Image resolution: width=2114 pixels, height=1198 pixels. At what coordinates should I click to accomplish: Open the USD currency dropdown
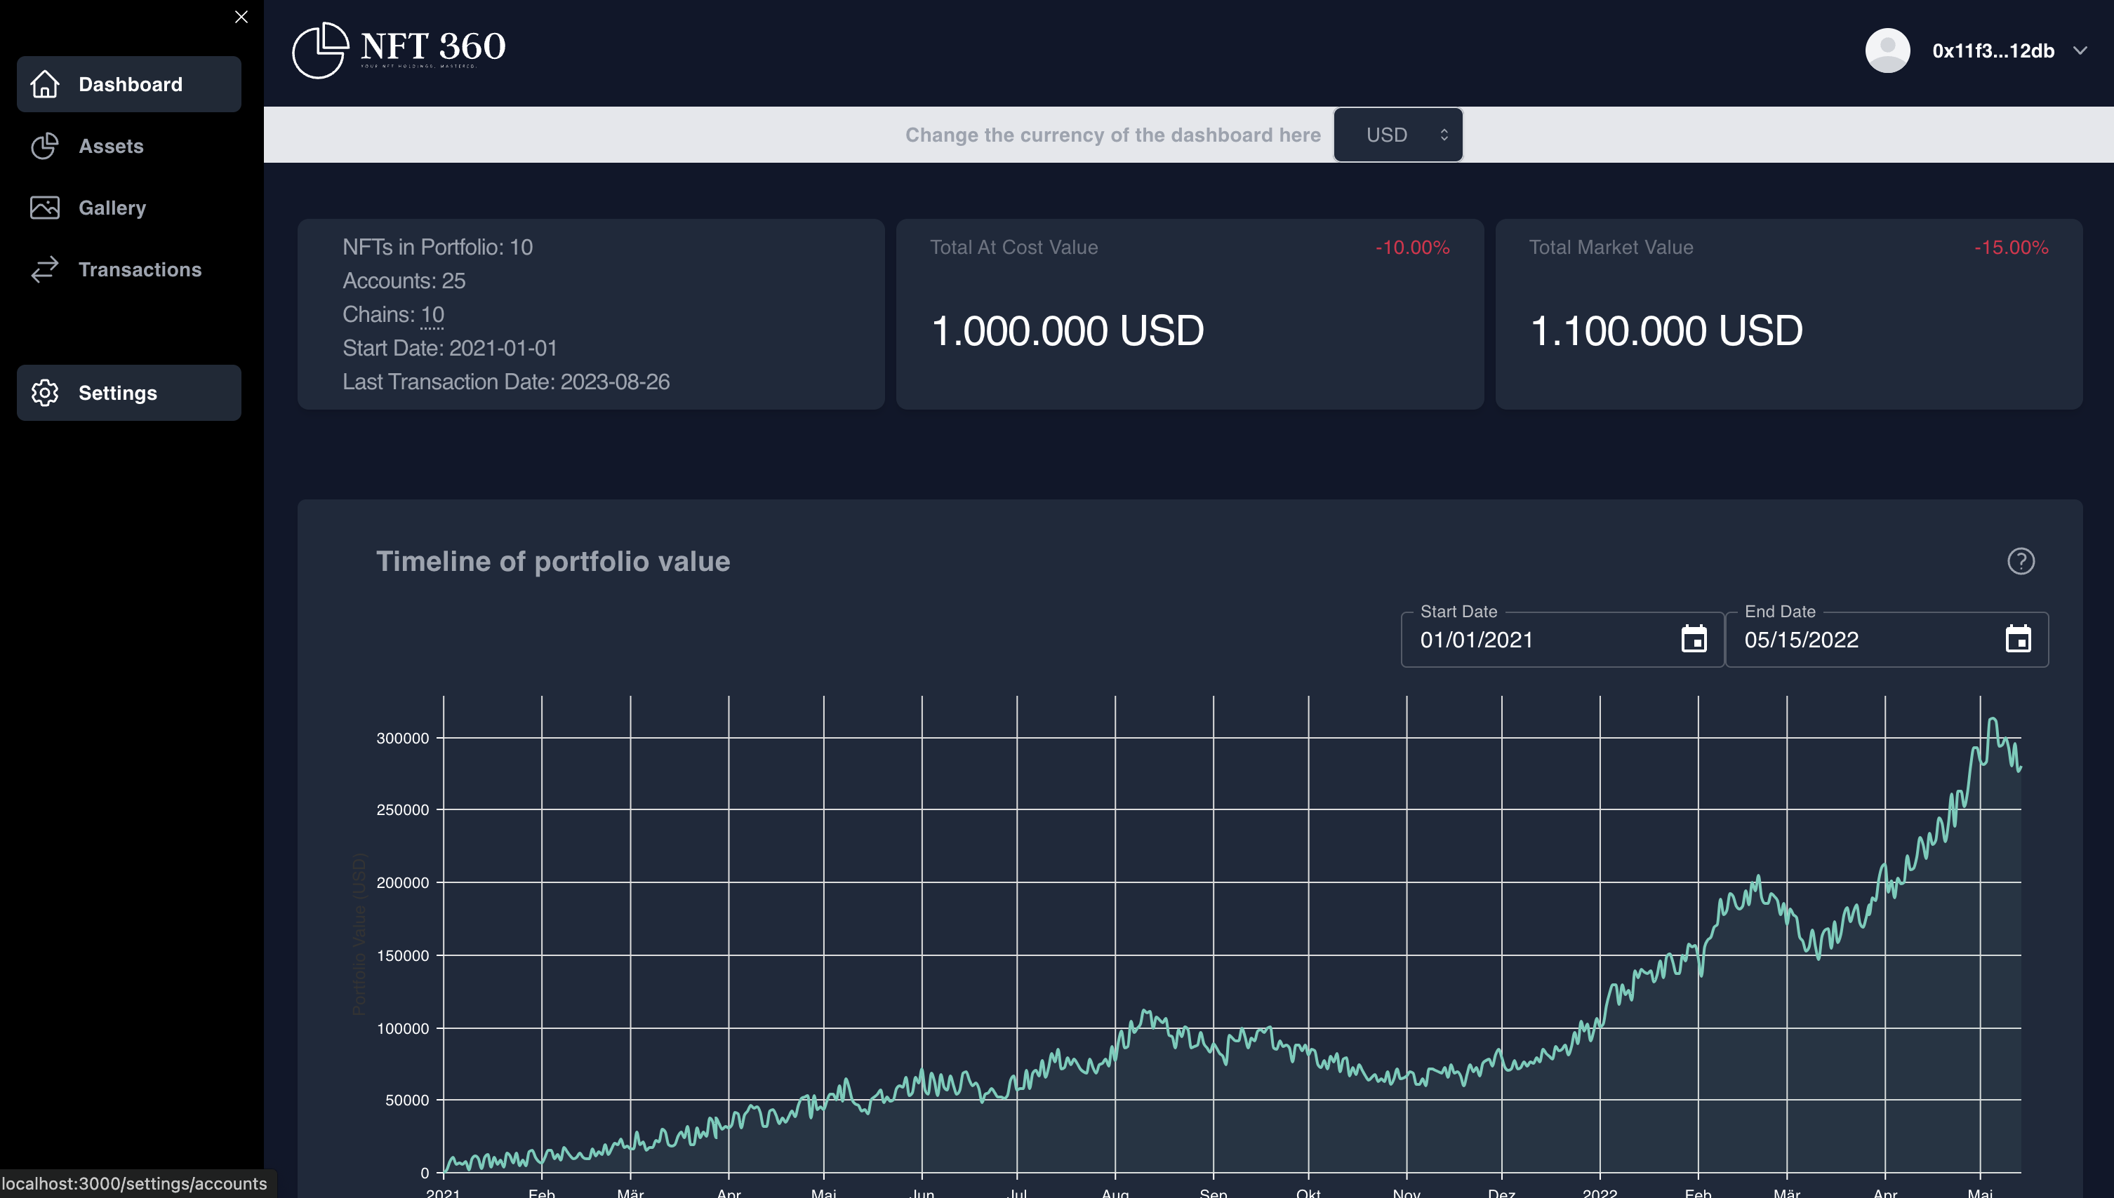(x=1398, y=135)
